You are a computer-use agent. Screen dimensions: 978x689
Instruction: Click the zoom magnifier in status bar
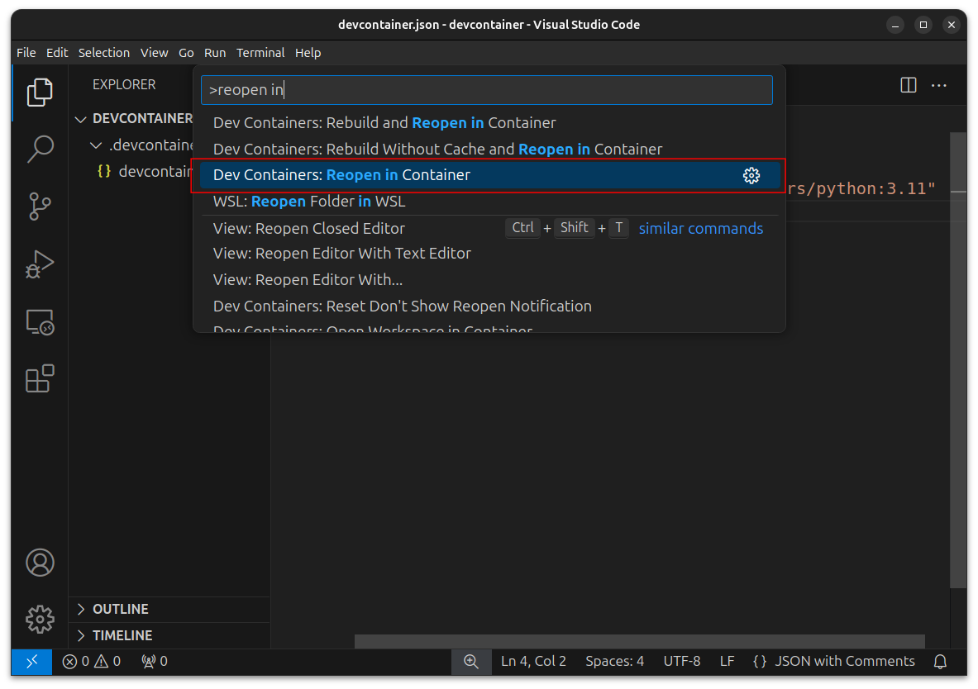(471, 662)
